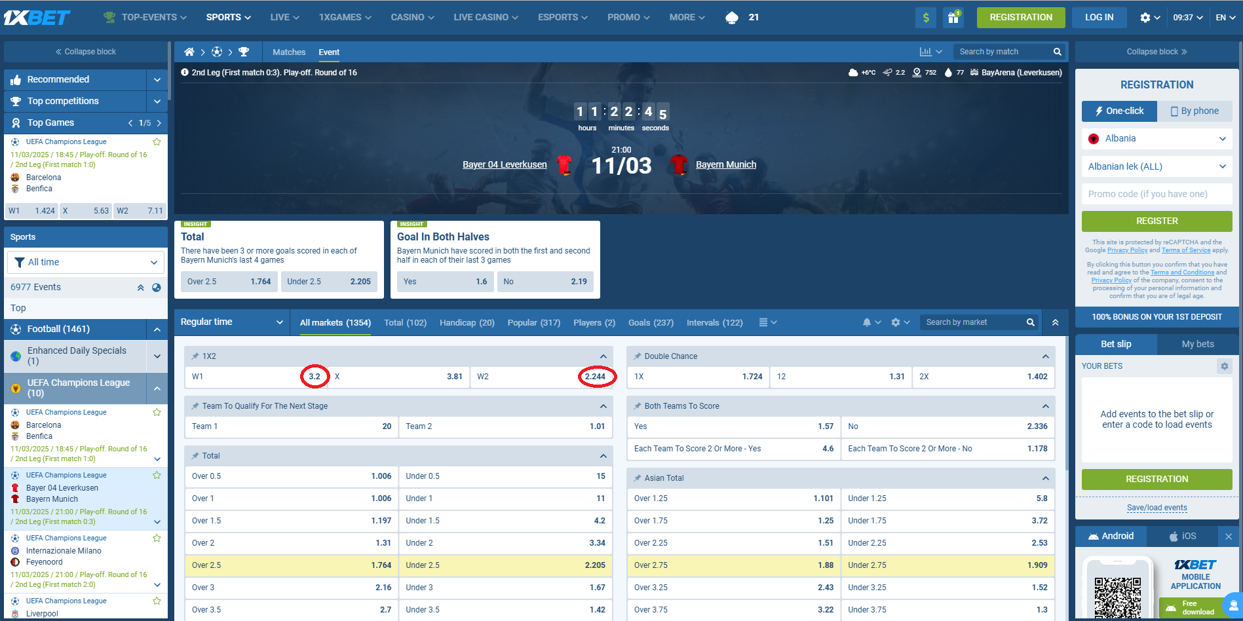Favorite Internazionale Milano match star

pyautogui.click(x=157, y=538)
